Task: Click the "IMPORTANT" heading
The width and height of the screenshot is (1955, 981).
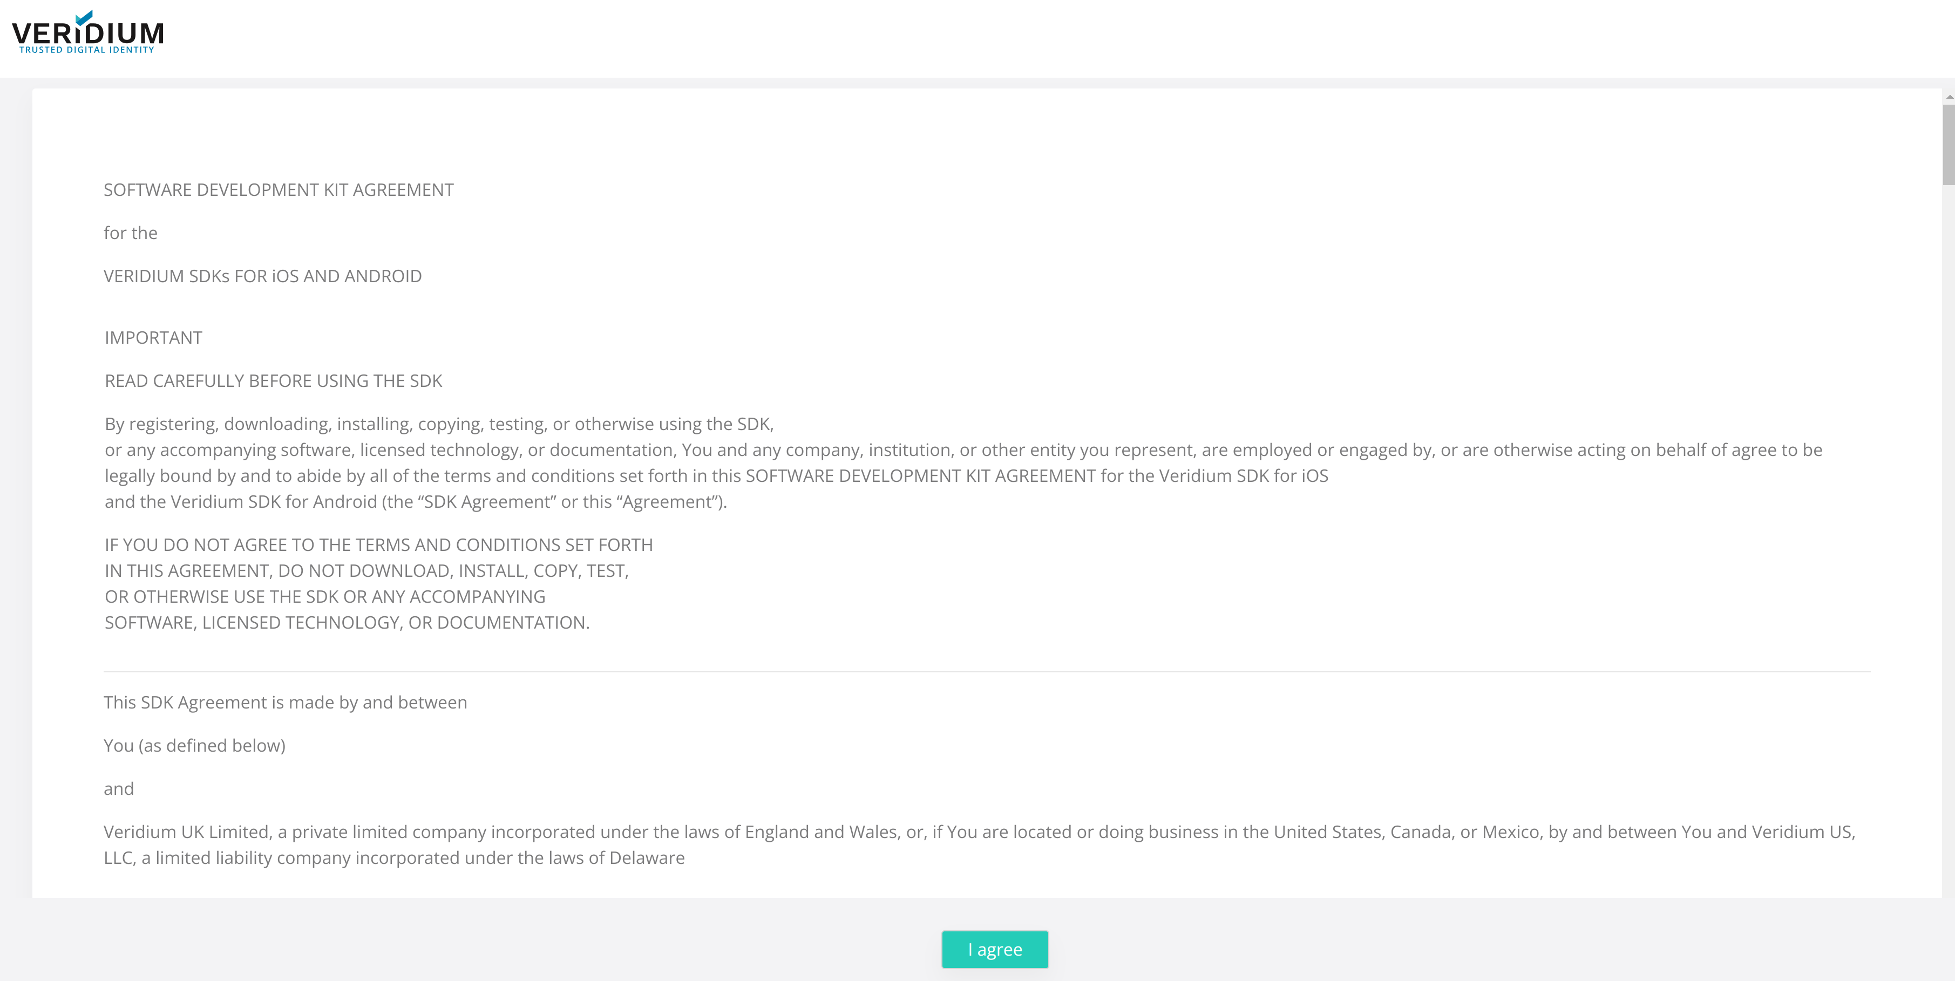Action: 153,338
